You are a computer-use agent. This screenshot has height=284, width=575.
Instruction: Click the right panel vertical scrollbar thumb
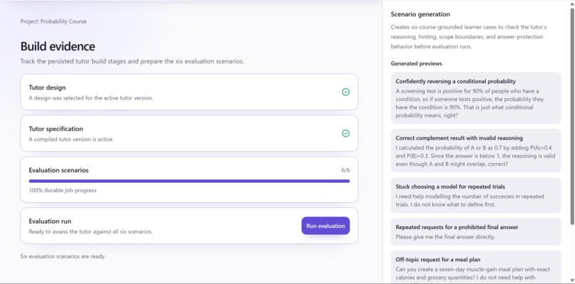tap(572, 117)
